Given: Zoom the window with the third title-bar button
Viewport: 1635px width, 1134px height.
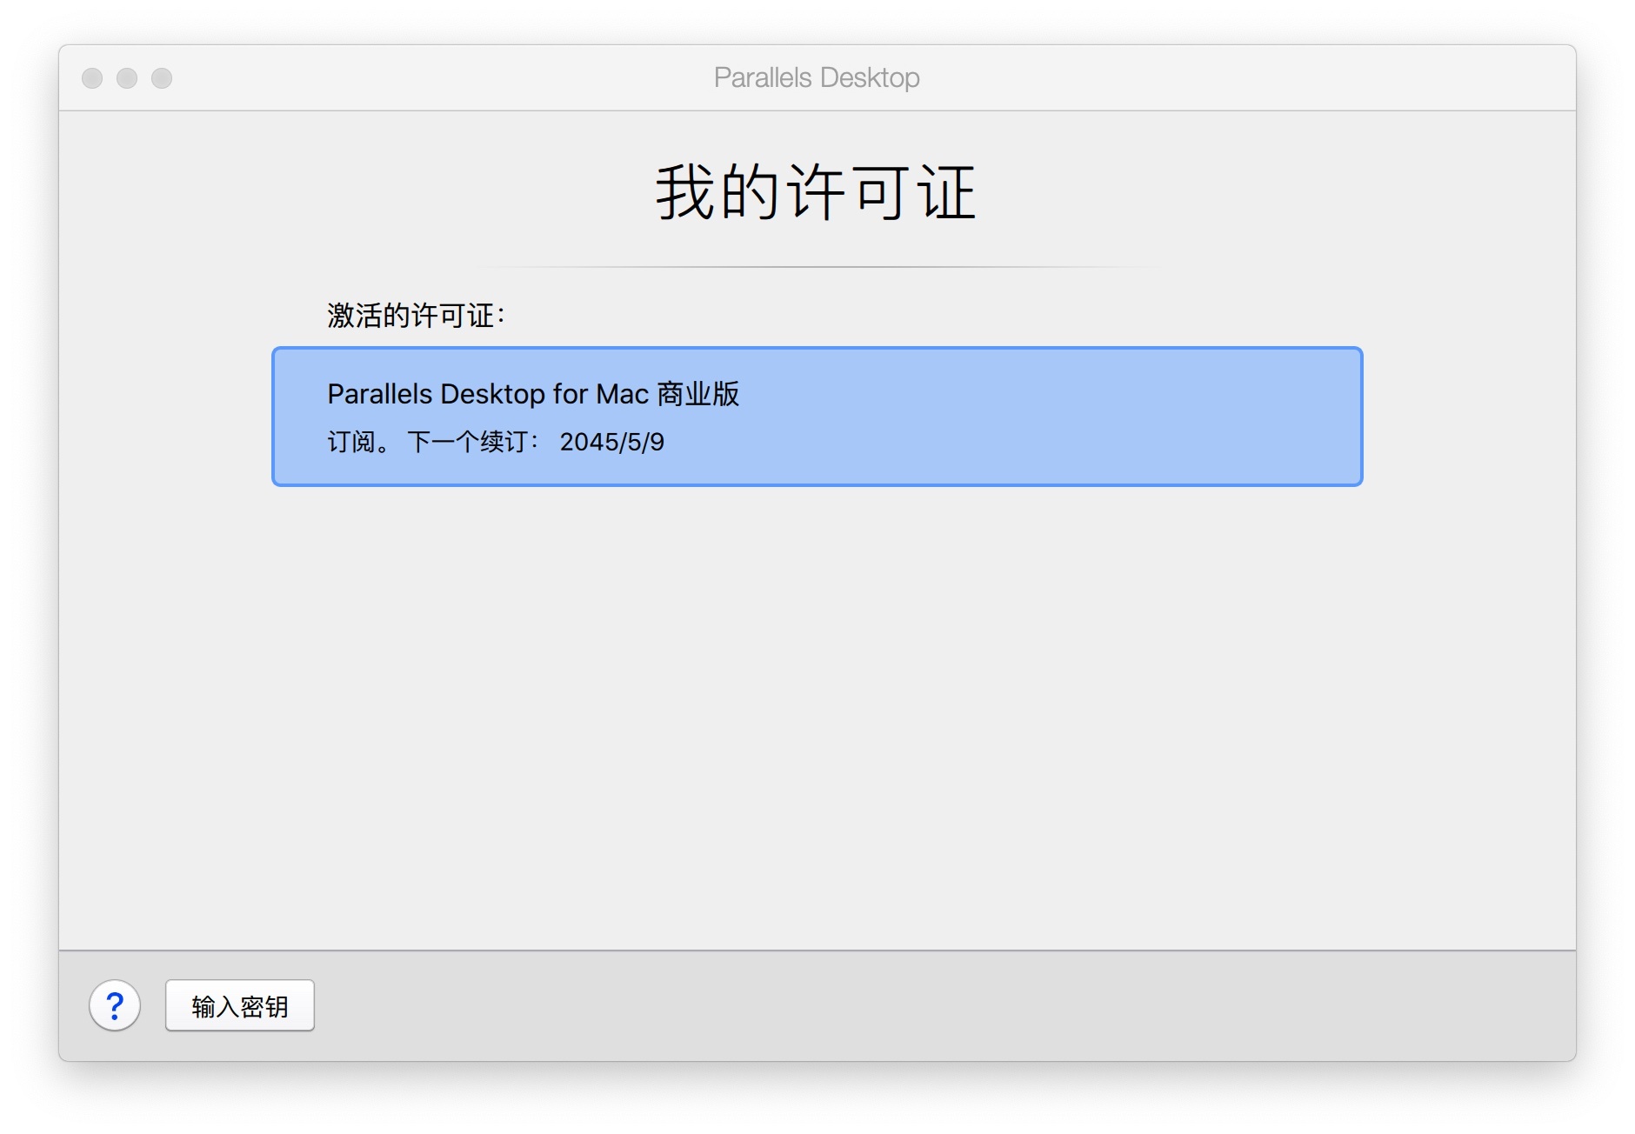Looking at the screenshot, I should click(x=162, y=78).
